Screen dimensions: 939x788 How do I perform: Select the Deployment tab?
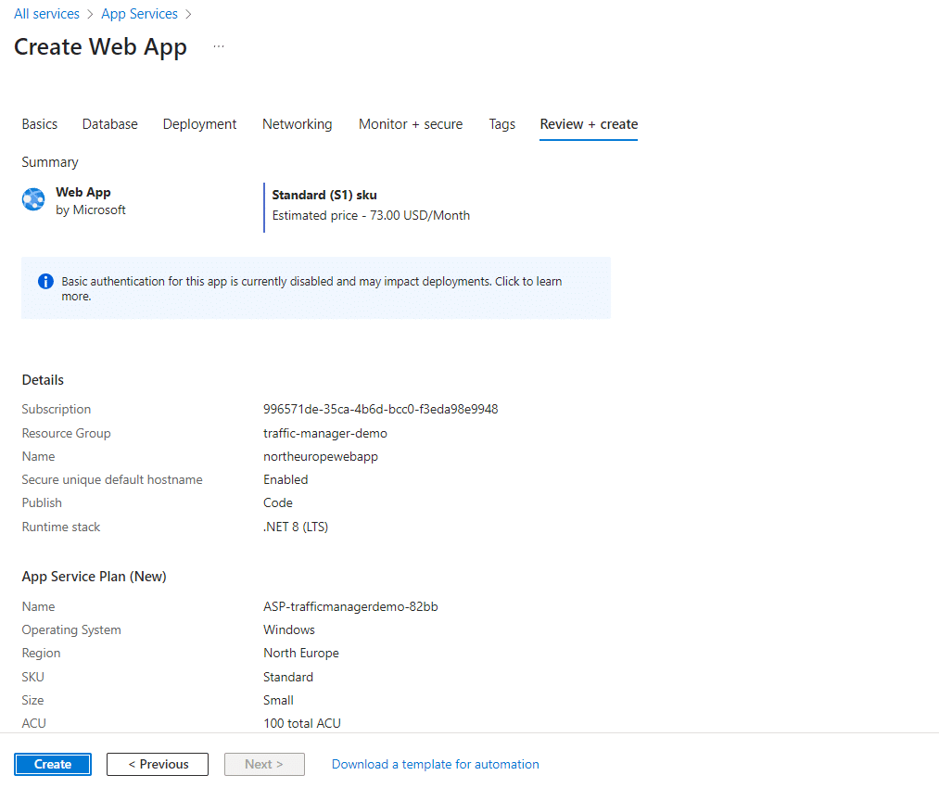(199, 124)
